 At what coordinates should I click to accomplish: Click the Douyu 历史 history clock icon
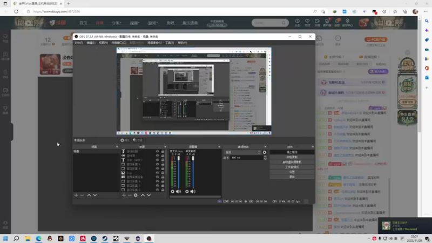pyautogui.click(x=298, y=21)
